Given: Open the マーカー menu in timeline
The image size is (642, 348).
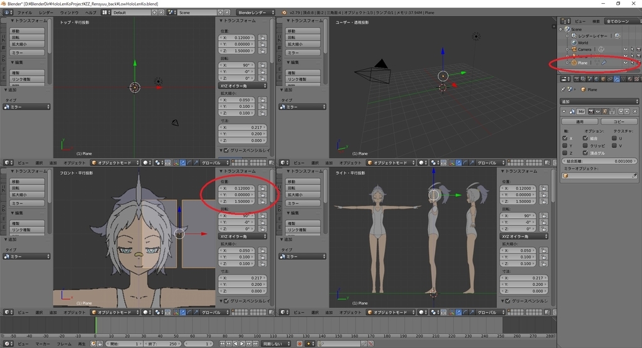Looking at the screenshot, I should pyautogui.click(x=43, y=344).
